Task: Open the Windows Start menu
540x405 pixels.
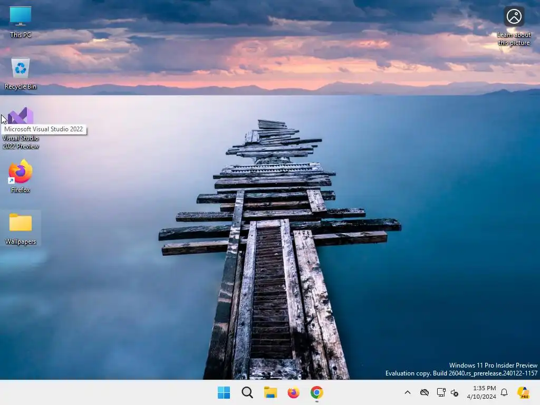Action: [x=224, y=392]
